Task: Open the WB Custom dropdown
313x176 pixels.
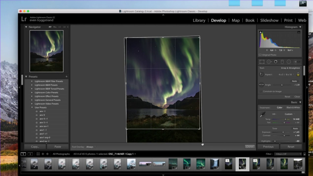Action: pos(290,114)
